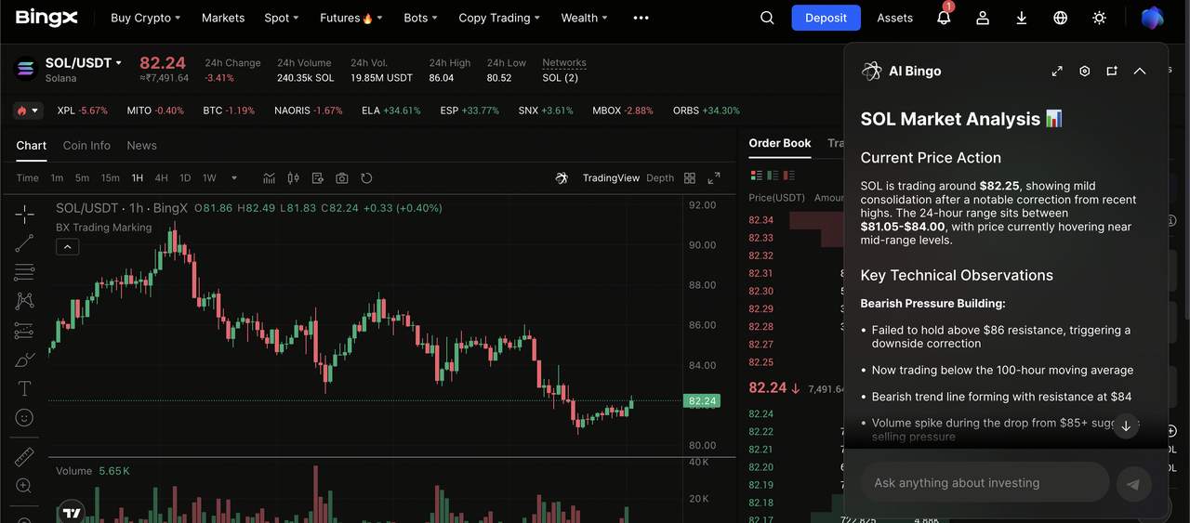Toggle the light/dark theme icon
The image size is (1190, 523).
[x=1100, y=18]
